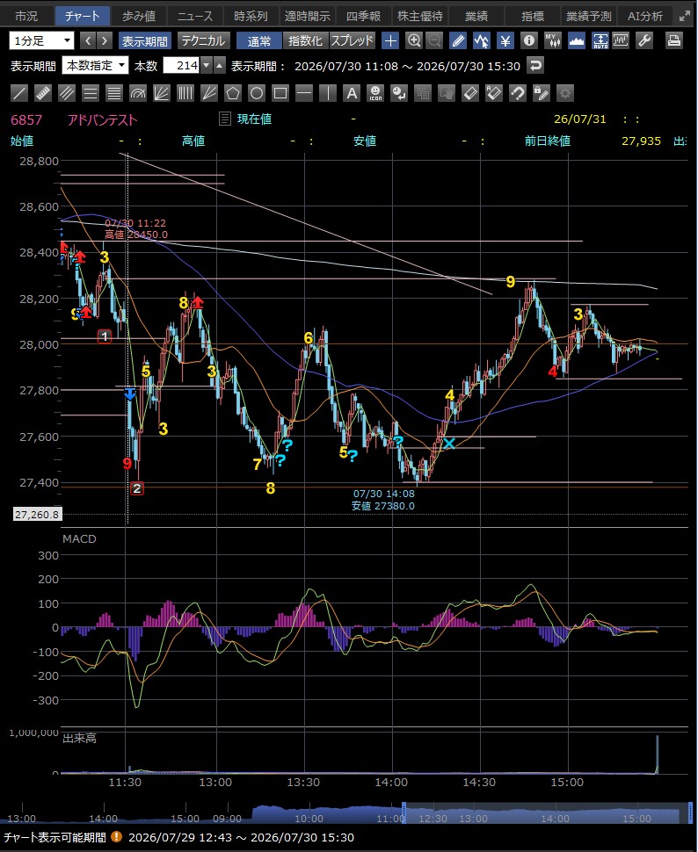Switch to the 時系列 tab
The height and width of the screenshot is (852, 698).
251,17
